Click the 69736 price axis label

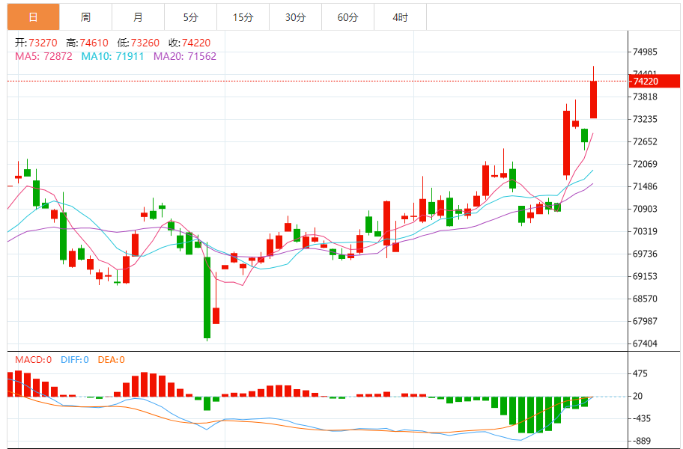[x=645, y=254]
